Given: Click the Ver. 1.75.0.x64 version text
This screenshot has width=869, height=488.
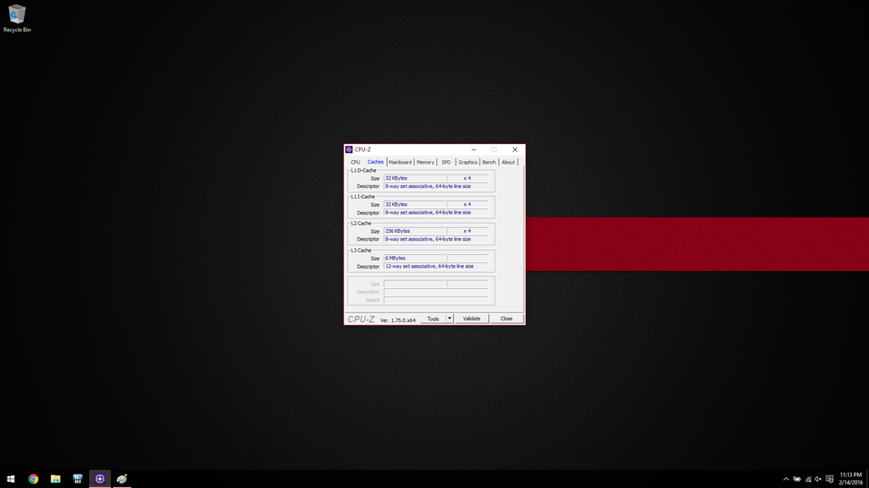Looking at the screenshot, I should click(398, 320).
